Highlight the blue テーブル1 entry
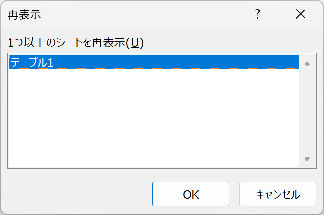This screenshot has width=324, height=215. click(x=154, y=62)
